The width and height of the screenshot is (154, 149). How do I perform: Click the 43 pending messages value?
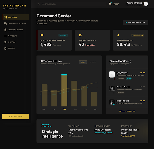click(81, 44)
